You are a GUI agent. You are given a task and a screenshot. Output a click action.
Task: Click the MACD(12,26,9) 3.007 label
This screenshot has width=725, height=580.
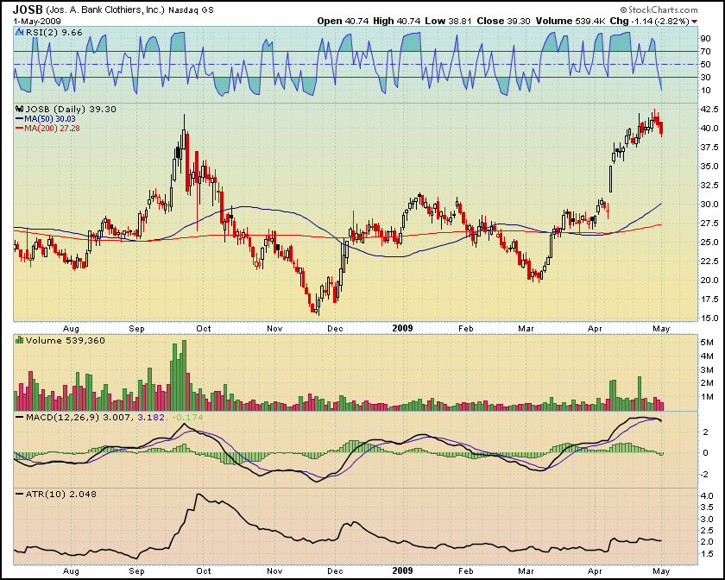(x=79, y=417)
